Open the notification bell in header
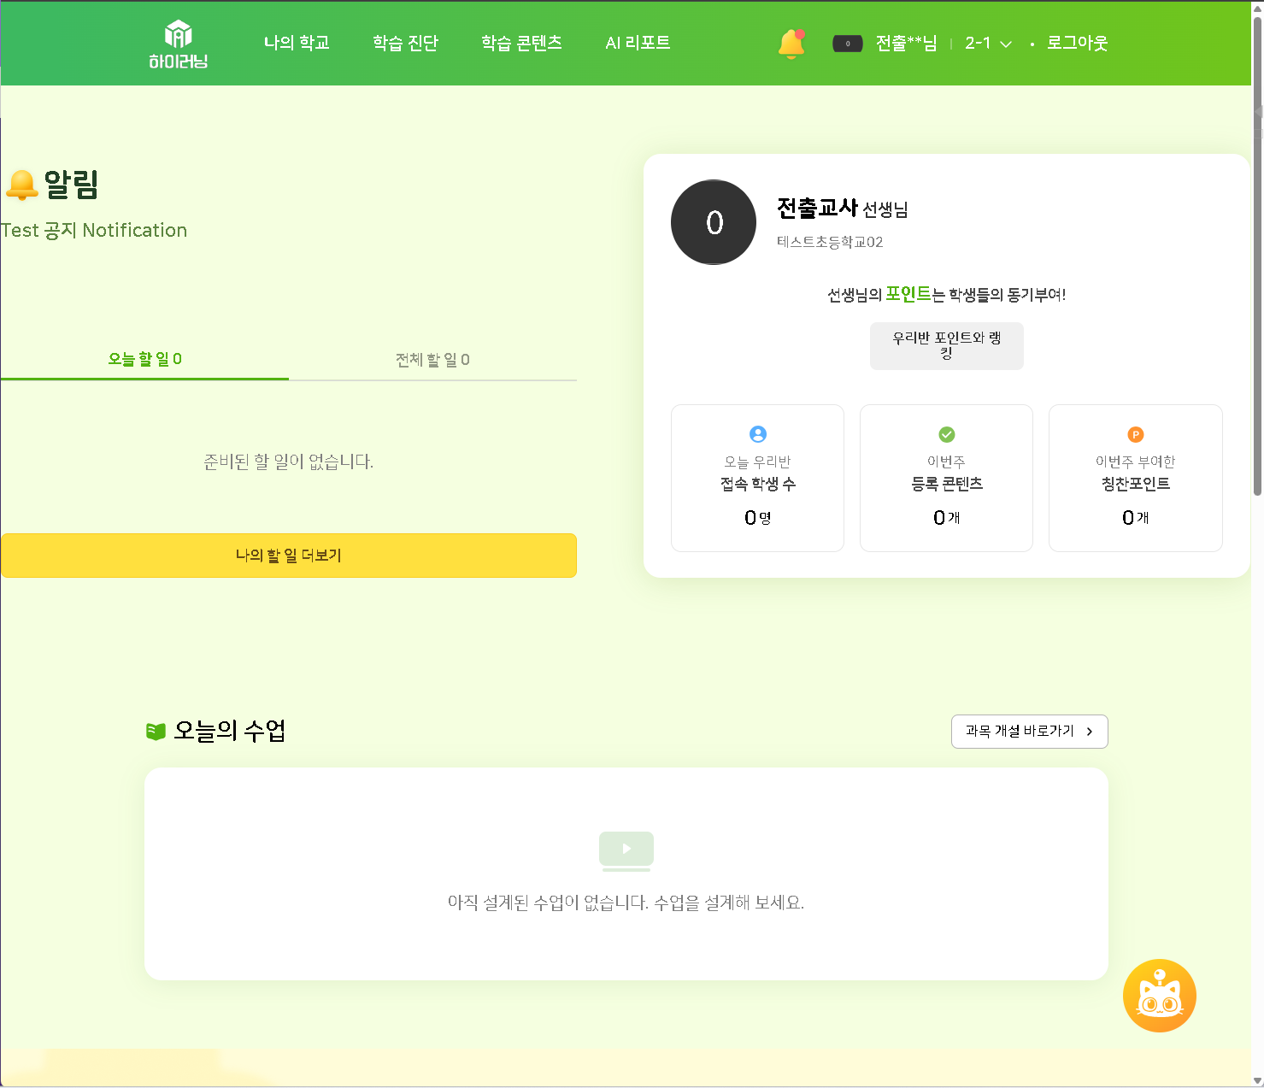The width and height of the screenshot is (1264, 1088). pos(791,44)
